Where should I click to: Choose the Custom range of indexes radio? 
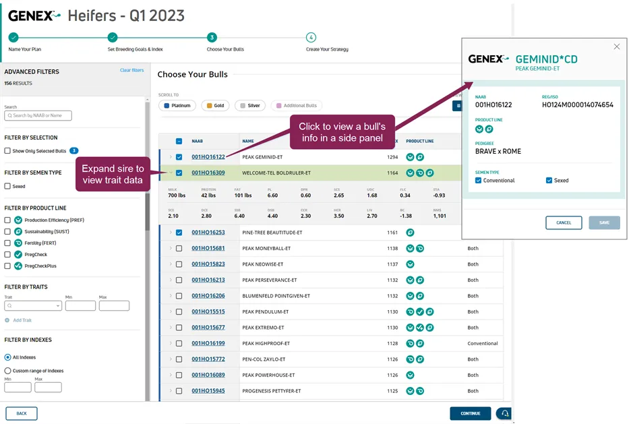[x=7, y=371]
